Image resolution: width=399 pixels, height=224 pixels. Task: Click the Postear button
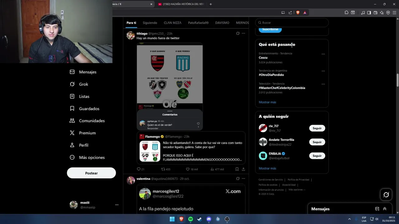91,173
